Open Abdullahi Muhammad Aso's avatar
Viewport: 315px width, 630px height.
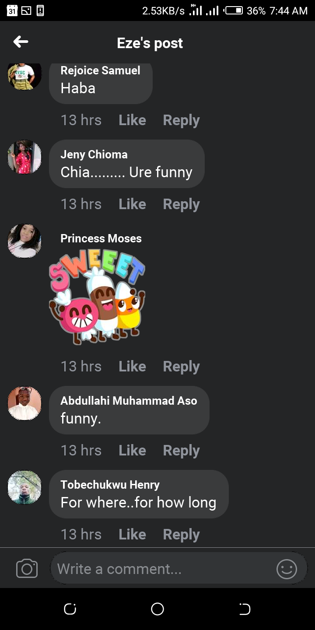(24, 403)
